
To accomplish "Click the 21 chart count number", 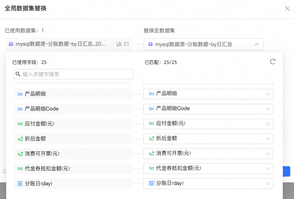I will (126, 44).
